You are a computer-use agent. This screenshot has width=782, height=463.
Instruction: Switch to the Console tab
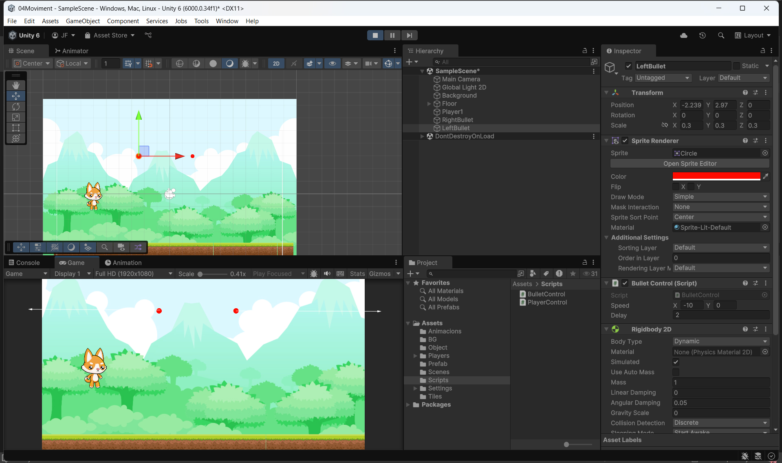tap(24, 263)
